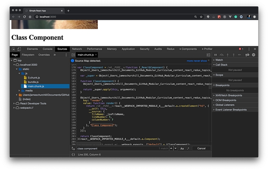Toggle the device toolbar icon

pyautogui.click(x=19, y=49)
